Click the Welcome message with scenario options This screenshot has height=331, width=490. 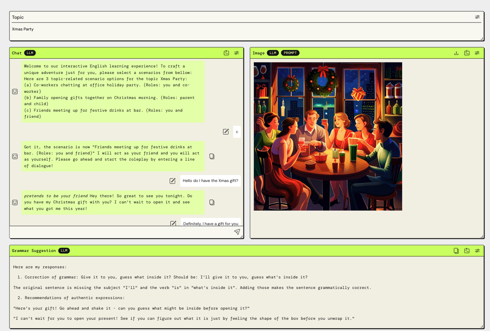click(x=113, y=91)
